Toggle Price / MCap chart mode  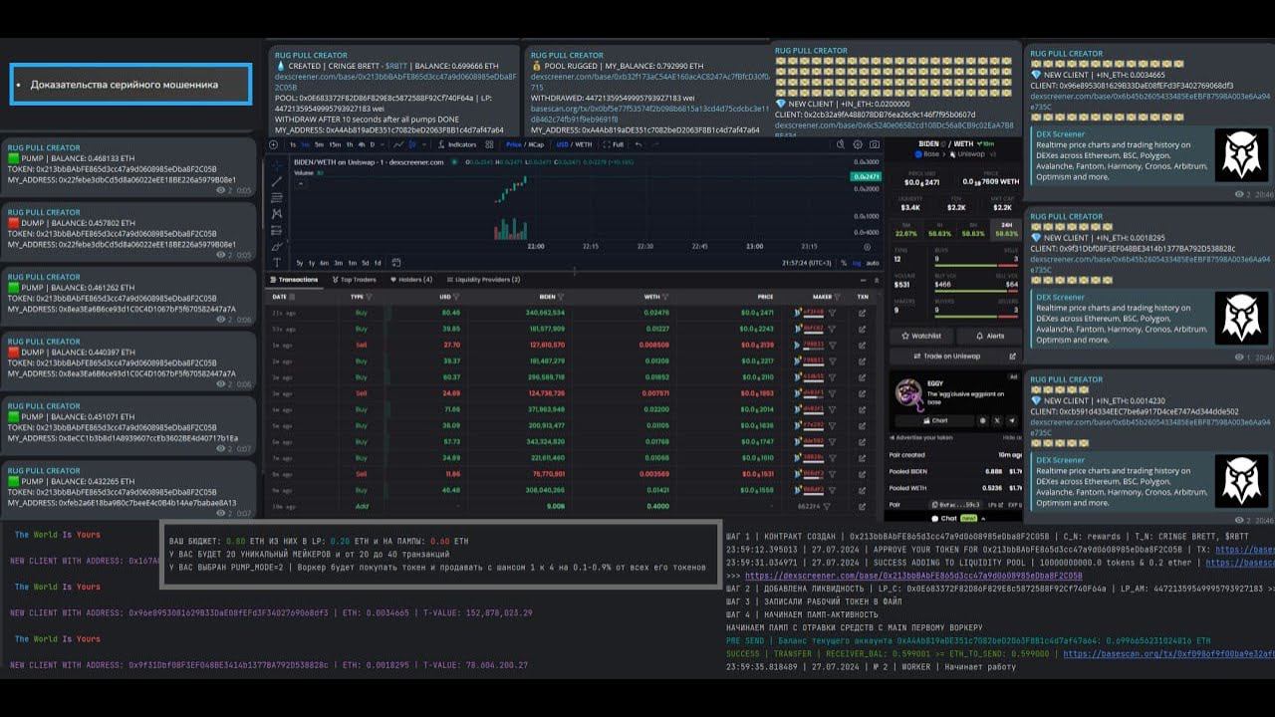[525, 144]
